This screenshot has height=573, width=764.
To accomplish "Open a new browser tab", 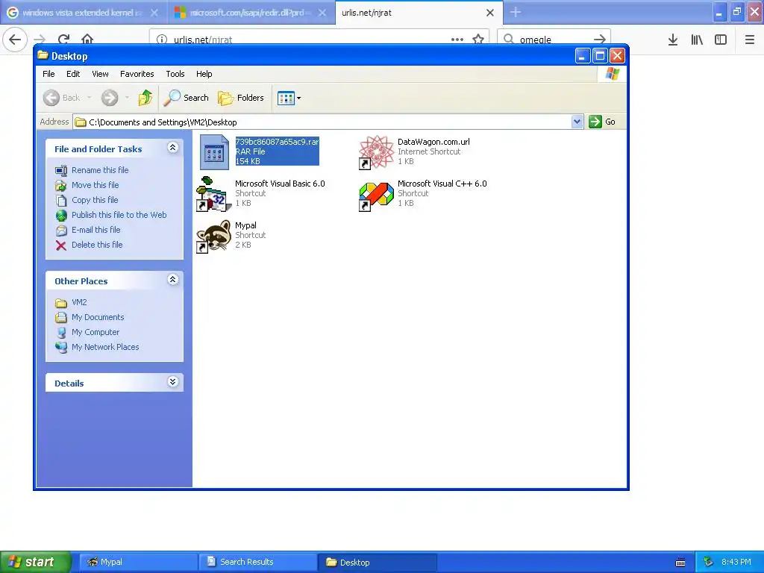I will point(516,13).
